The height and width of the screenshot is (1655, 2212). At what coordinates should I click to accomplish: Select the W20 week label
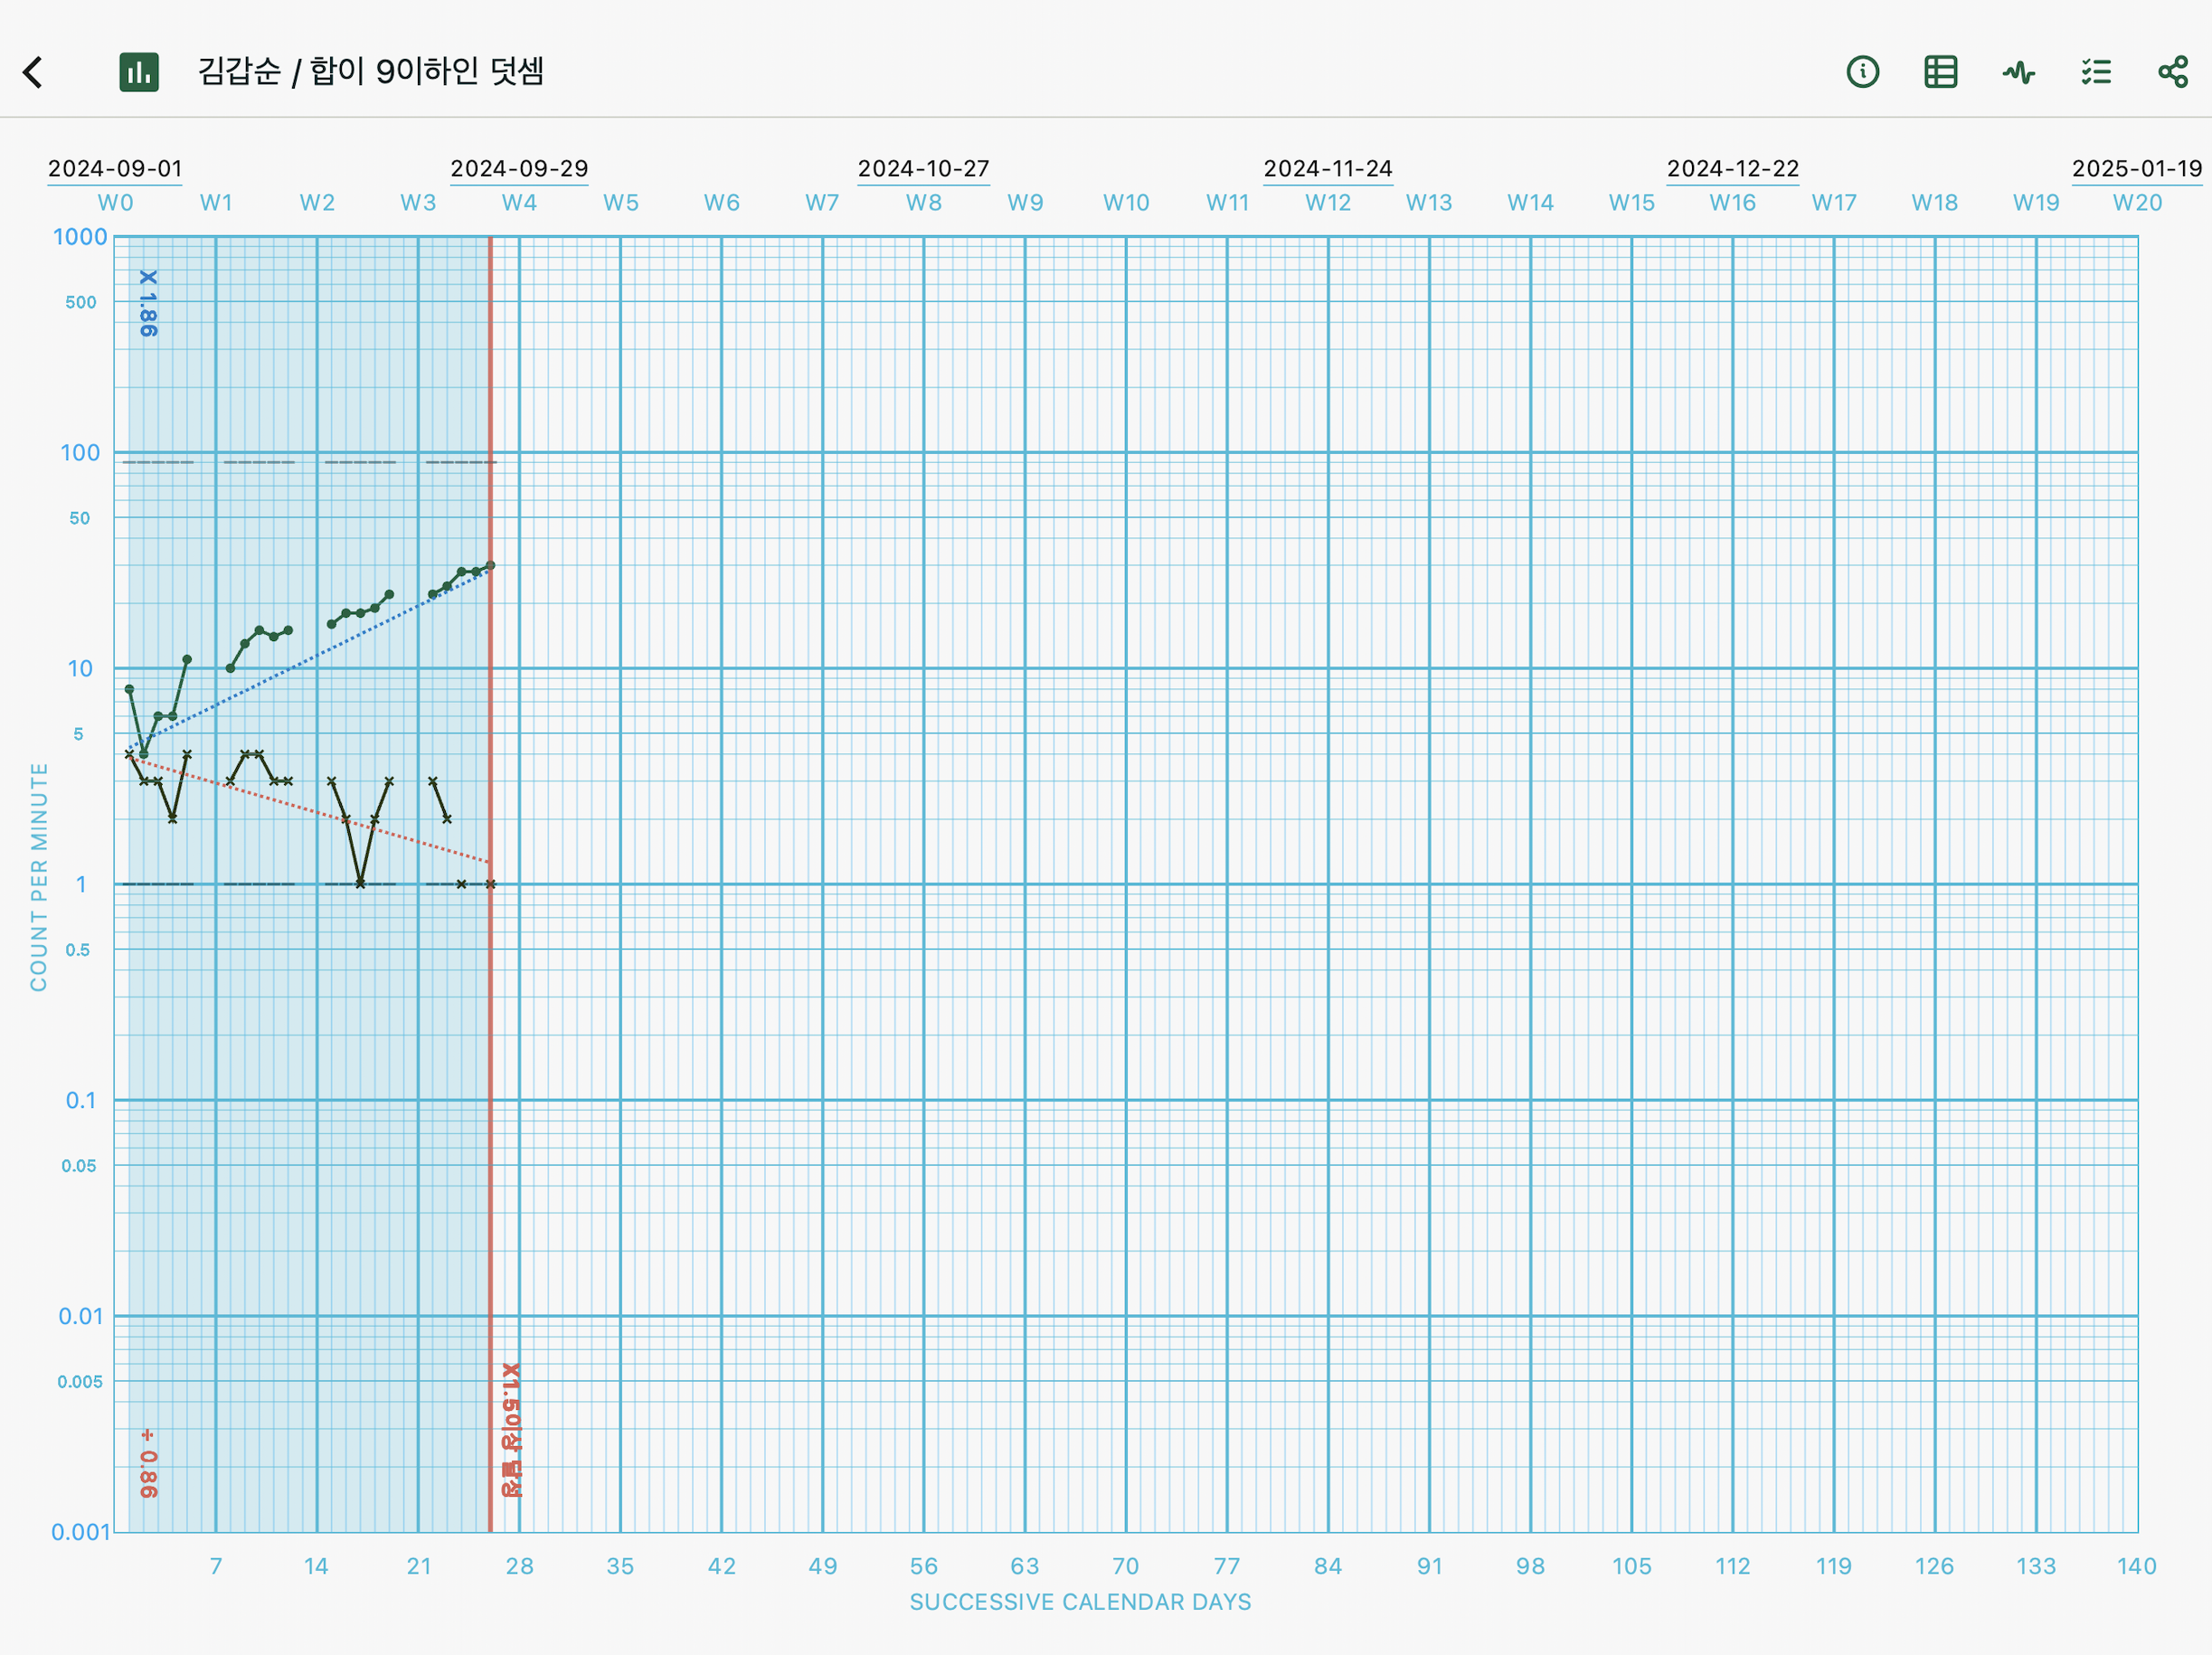(2137, 203)
